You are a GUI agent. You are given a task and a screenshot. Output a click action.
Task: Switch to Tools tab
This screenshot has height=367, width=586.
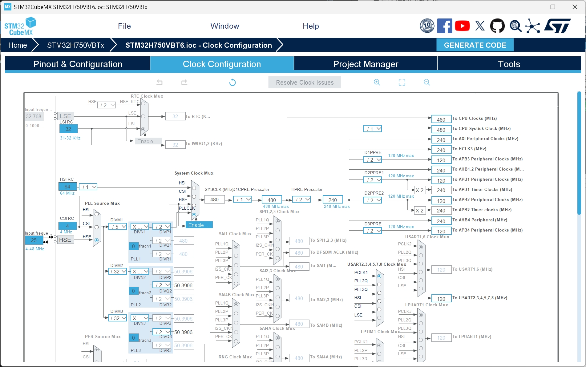pyautogui.click(x=509, y=64)
